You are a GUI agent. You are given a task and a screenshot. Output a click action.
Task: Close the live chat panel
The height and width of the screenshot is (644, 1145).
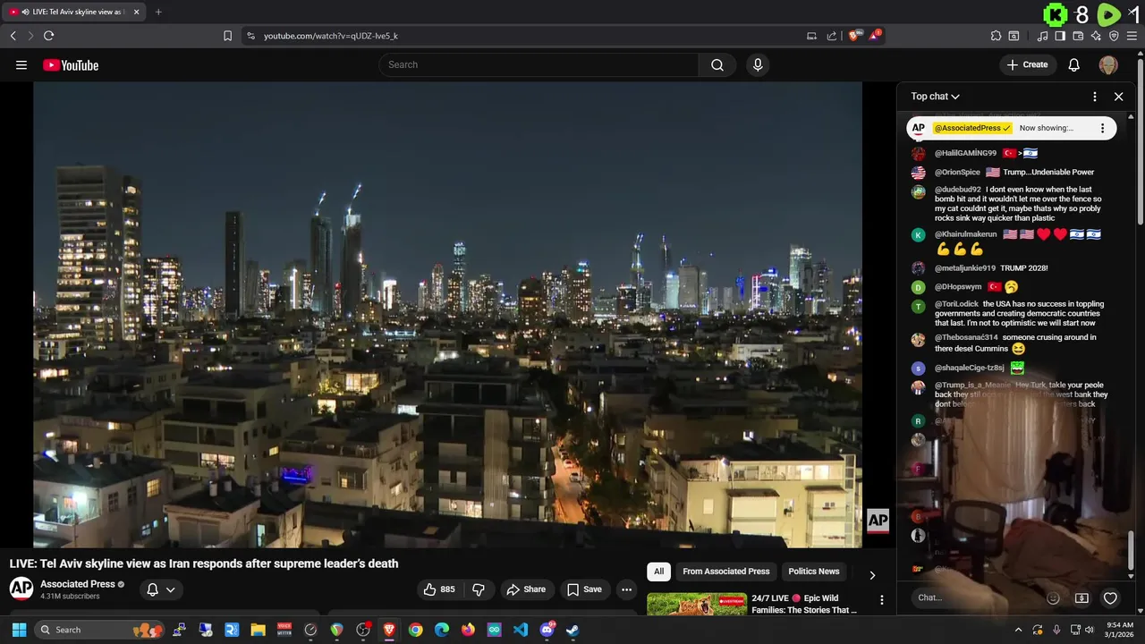pos(1118,97)
